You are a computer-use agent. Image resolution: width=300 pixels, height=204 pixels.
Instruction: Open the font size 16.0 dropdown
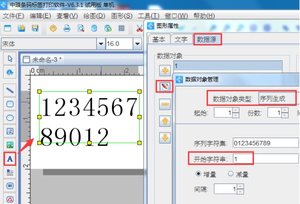point(137,44)
